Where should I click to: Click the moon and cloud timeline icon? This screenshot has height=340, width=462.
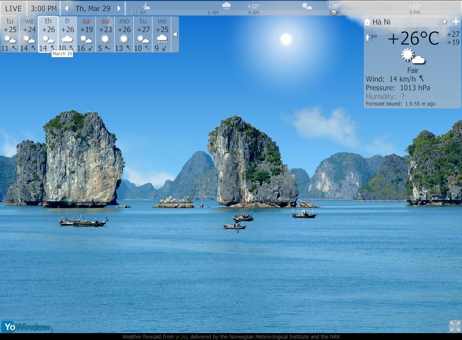tap(145, 6)
